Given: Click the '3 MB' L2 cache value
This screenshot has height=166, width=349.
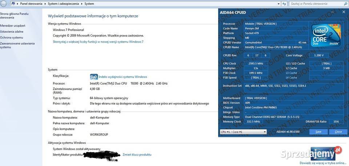Looking at the screenshot, I should 326,68.
